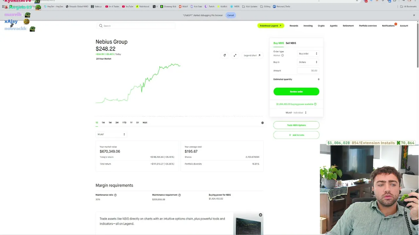This screenshot has height=235, width=419.
Task: Click the buying power available help icon
Action: pyautogui.click(x=315, y=104)
